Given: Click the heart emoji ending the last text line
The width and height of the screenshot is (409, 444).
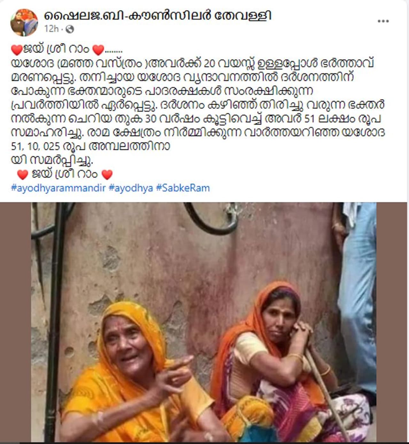Looking at the screenshot, I should 107,174.
